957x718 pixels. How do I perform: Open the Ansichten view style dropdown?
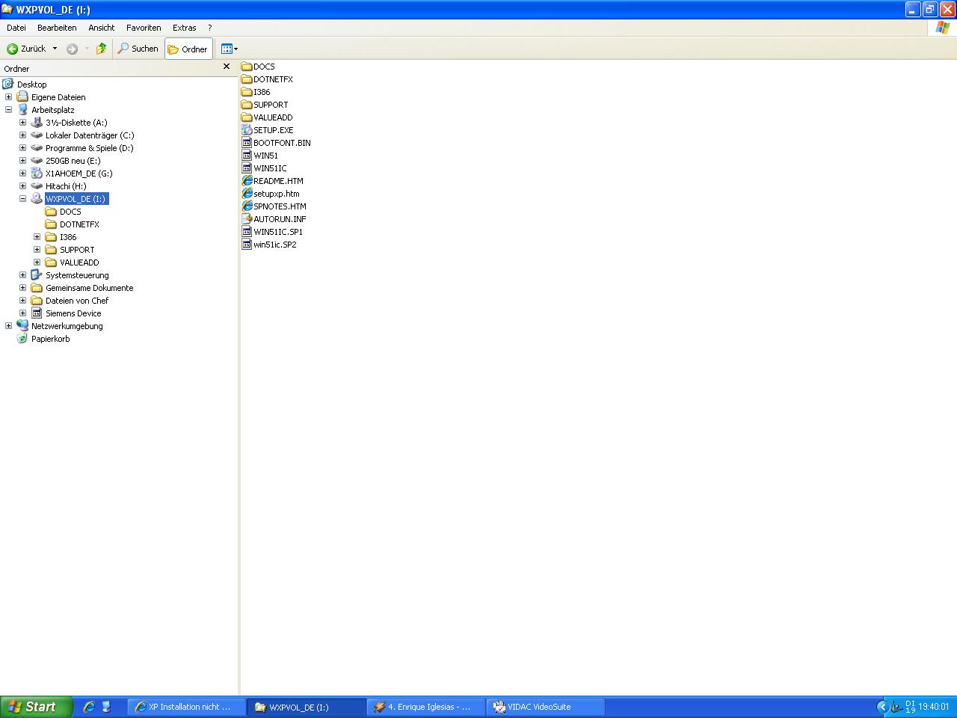tap(229, 49)
